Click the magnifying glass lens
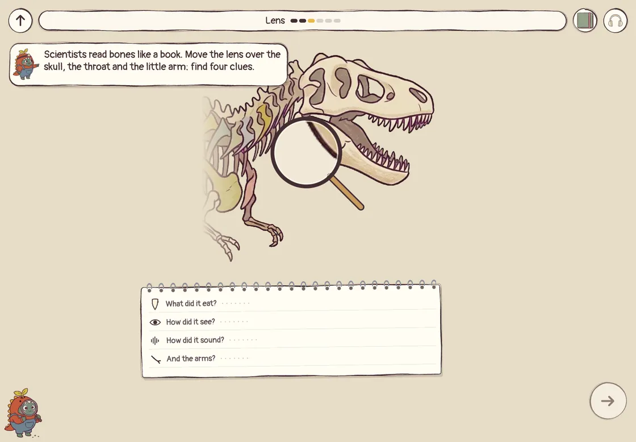This screenshot has width=636, height=442. (x=306, y=152)
